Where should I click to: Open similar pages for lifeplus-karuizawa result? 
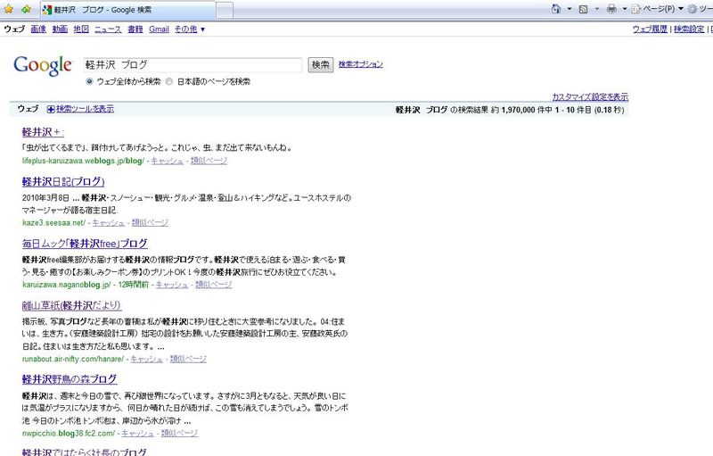tap(209, 161)
